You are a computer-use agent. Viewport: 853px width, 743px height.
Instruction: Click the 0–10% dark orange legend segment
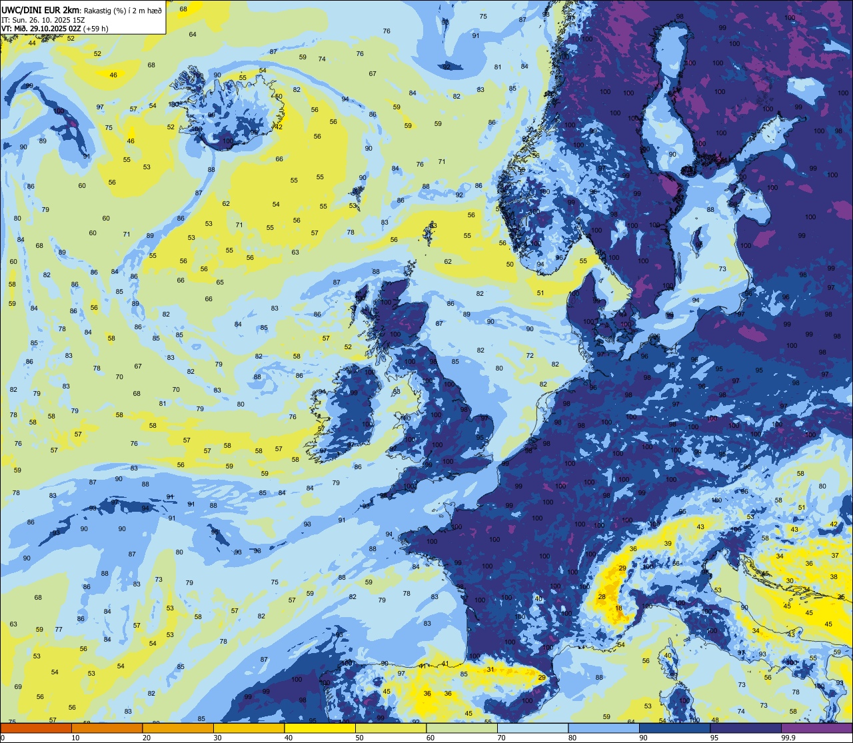coord(36,728)
